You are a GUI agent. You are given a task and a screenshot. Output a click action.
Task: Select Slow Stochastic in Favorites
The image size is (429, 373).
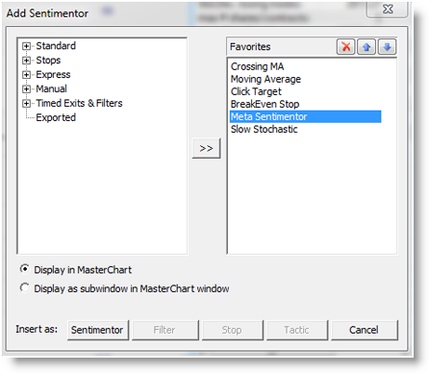click(x=265, y=129)
